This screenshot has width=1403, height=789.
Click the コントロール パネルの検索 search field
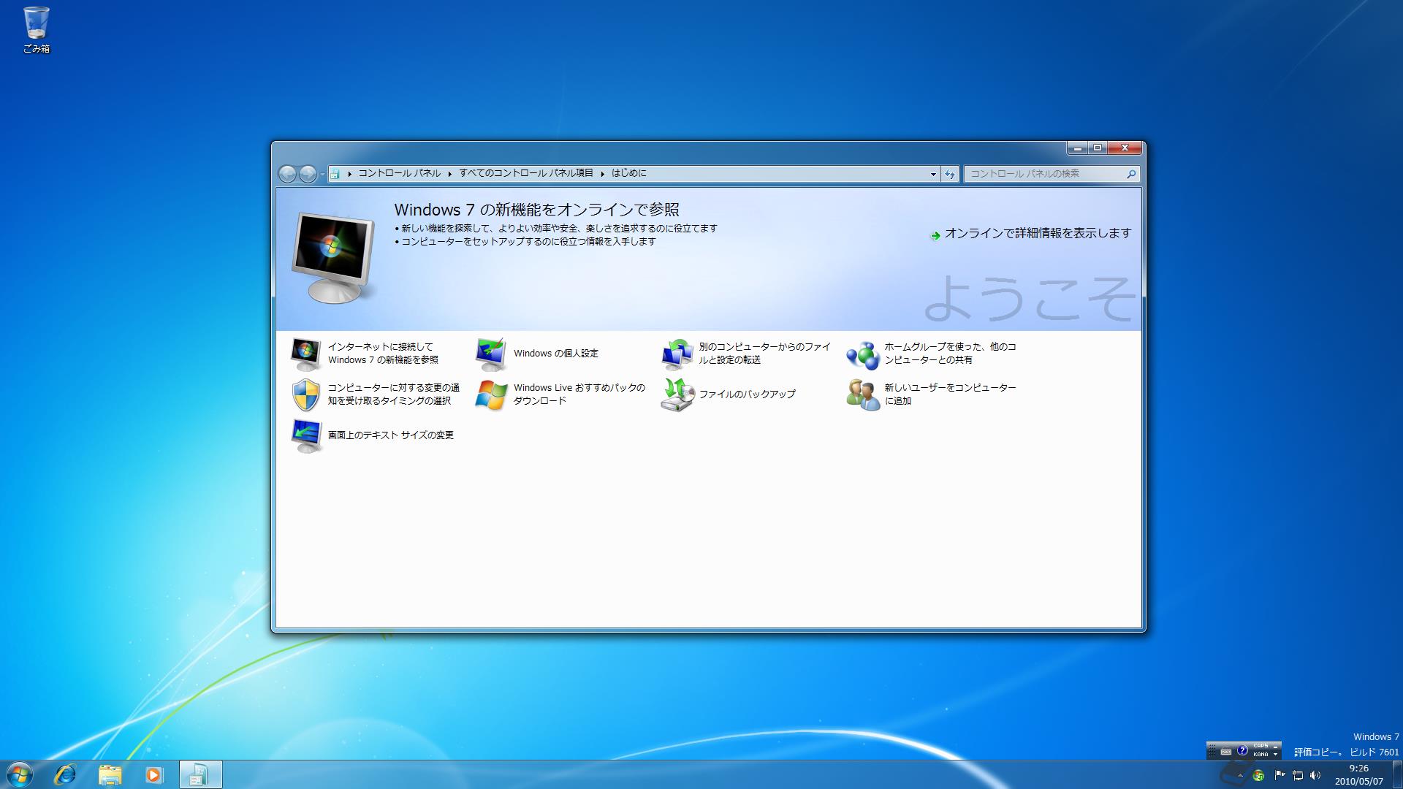(1052, 174)
